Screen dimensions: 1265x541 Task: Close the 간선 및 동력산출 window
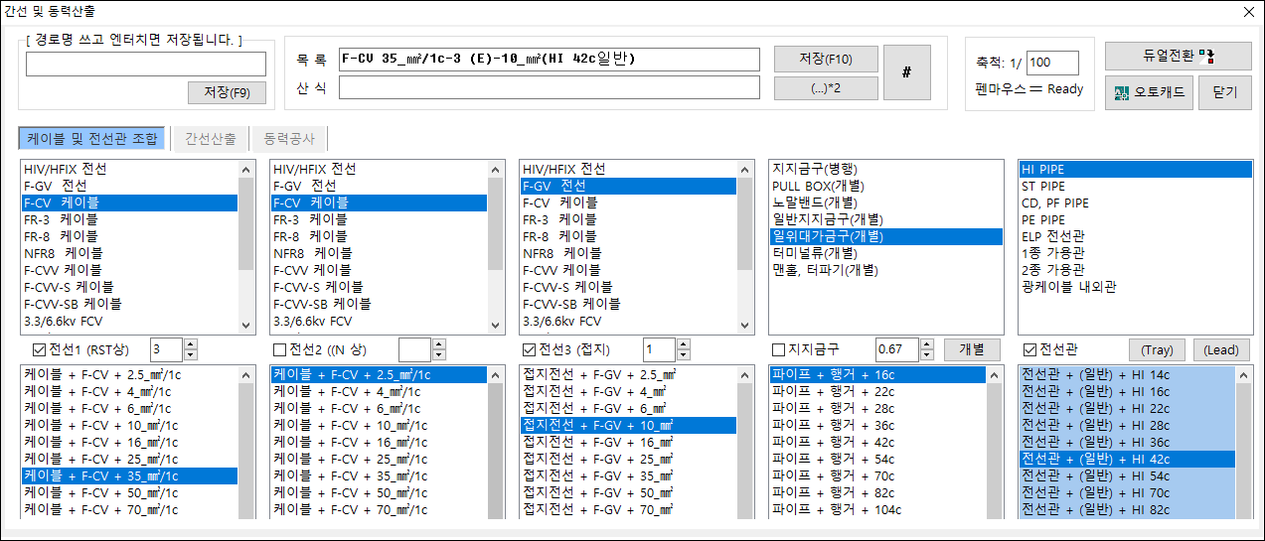tap(1248, 12)
